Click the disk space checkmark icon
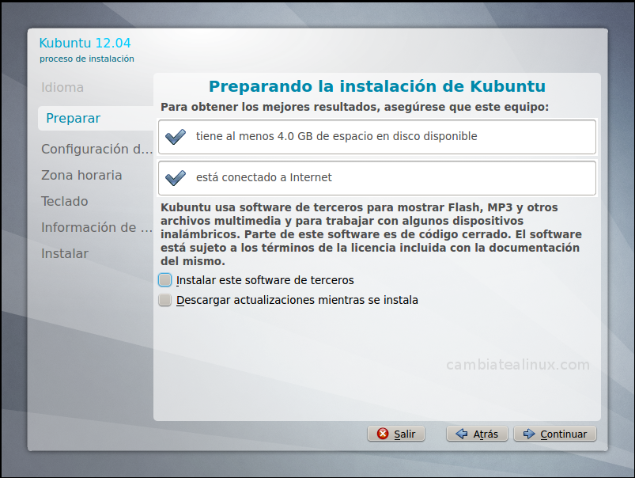 (x=176, y=137)
